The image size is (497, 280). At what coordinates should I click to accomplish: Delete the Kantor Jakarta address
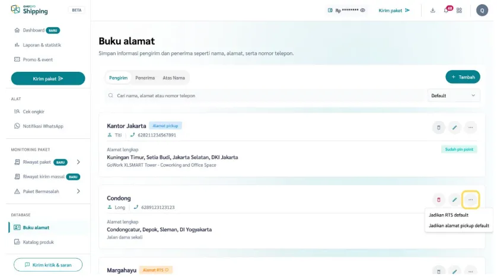[438, 127]
